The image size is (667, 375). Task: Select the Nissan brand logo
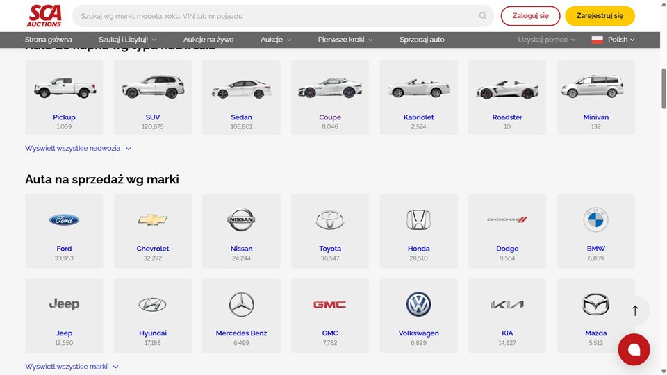[x=241, y=220]
